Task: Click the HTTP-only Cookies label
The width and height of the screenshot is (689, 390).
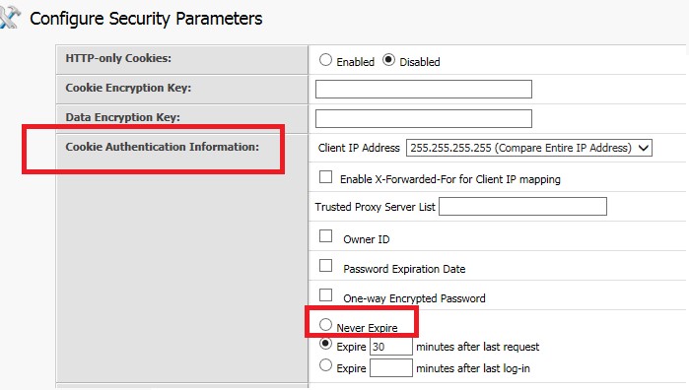Action: pos(118,58)
